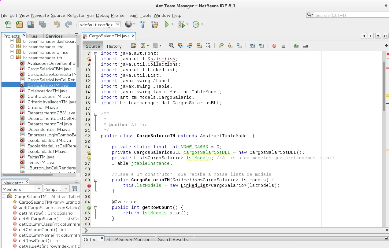Click Clean and Build Project icon
Viewport: 389px width, 248px height.
coord(154,24)
